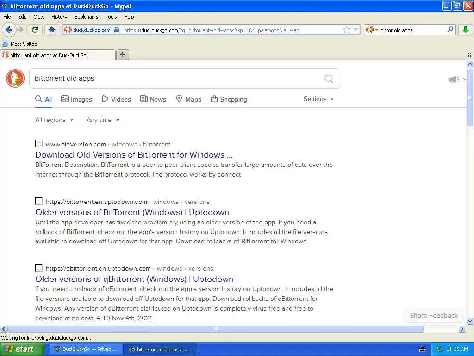This screenshot has height=356, width=474.
Task: Click the system tray icon beside the clock
Action: click(440, 350)
